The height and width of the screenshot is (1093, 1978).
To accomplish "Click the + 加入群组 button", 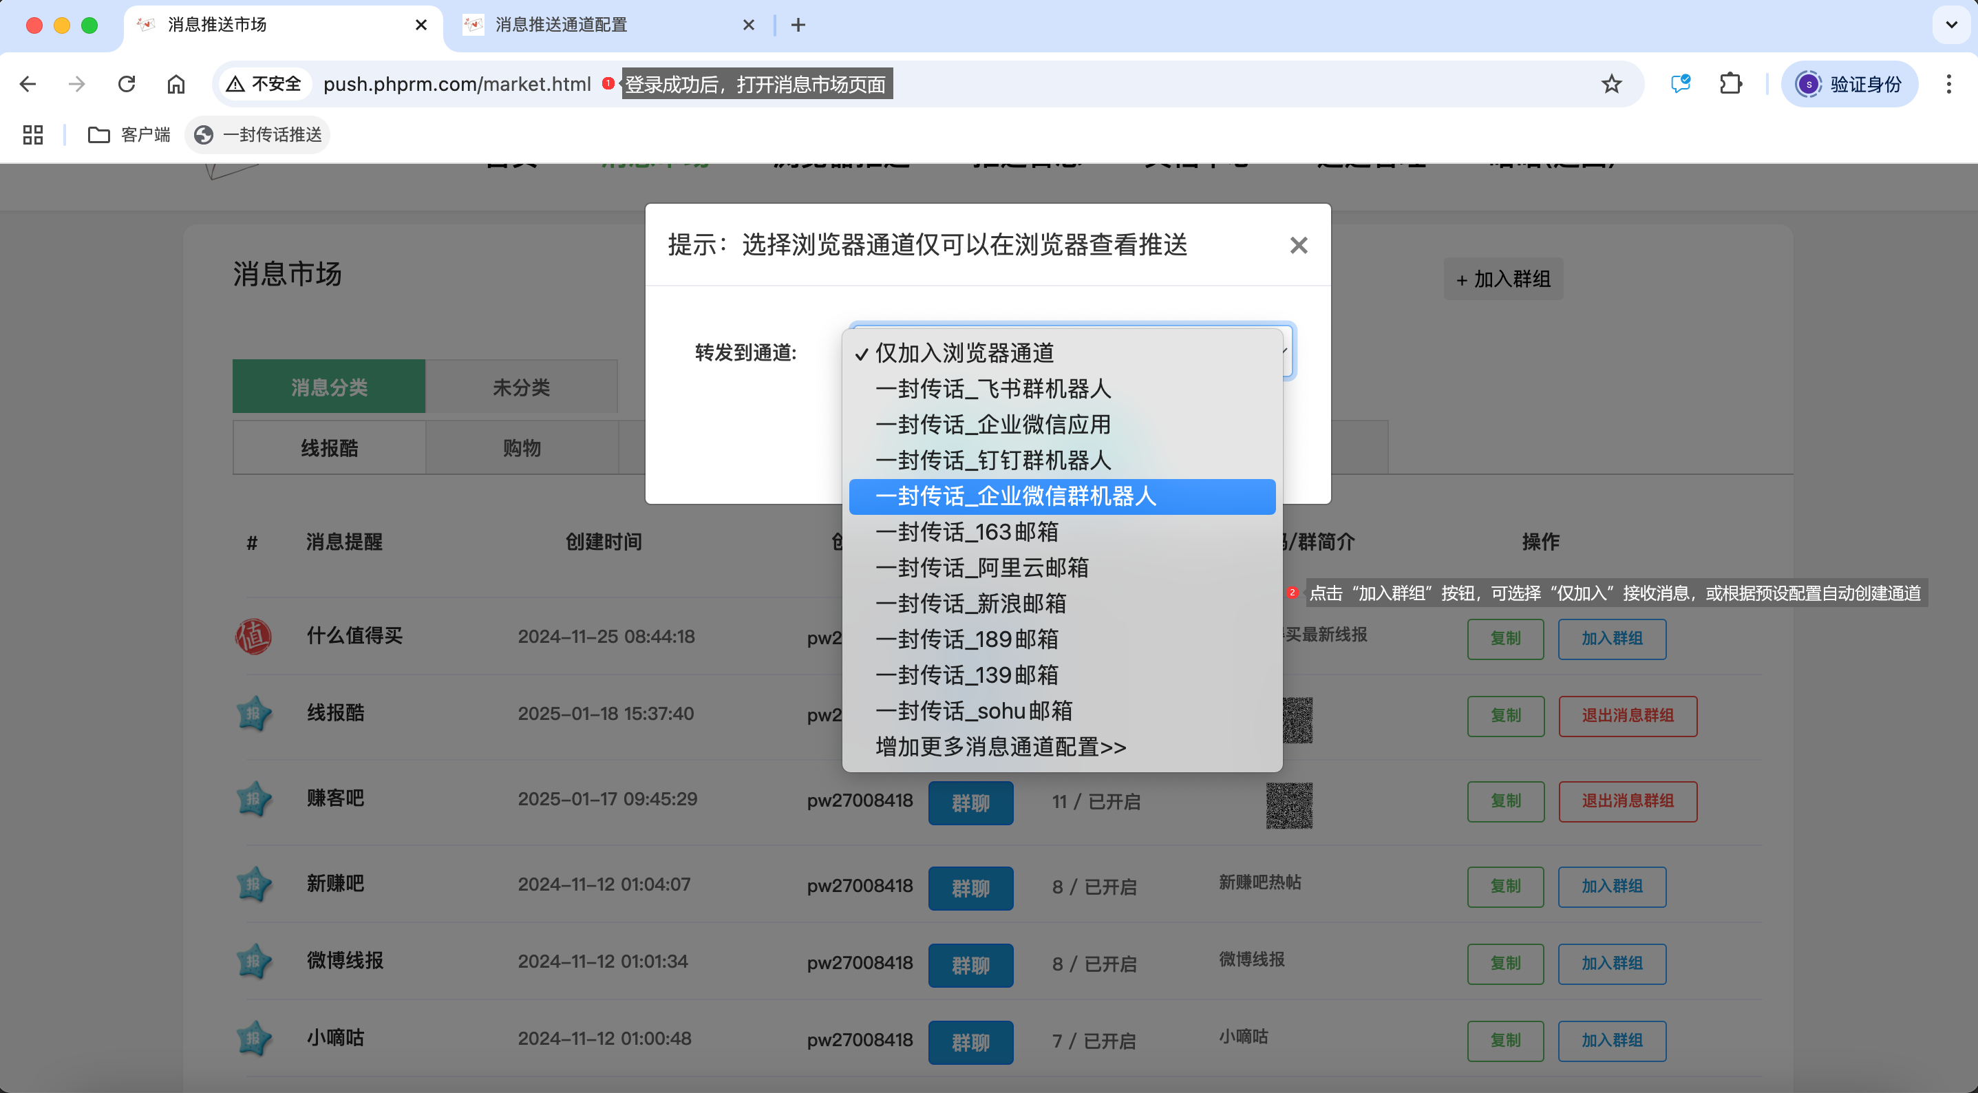I will tap(1502, 279).
